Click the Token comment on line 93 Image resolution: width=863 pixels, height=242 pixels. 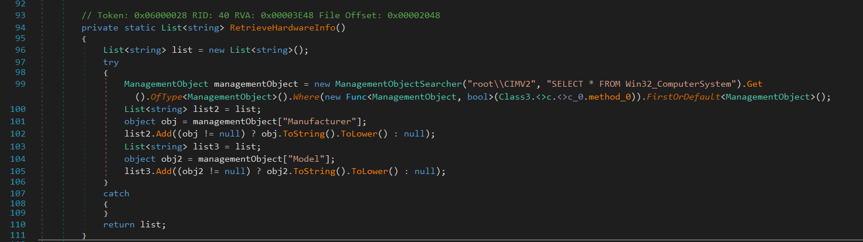pyautogui.click(x=260, y=15)
